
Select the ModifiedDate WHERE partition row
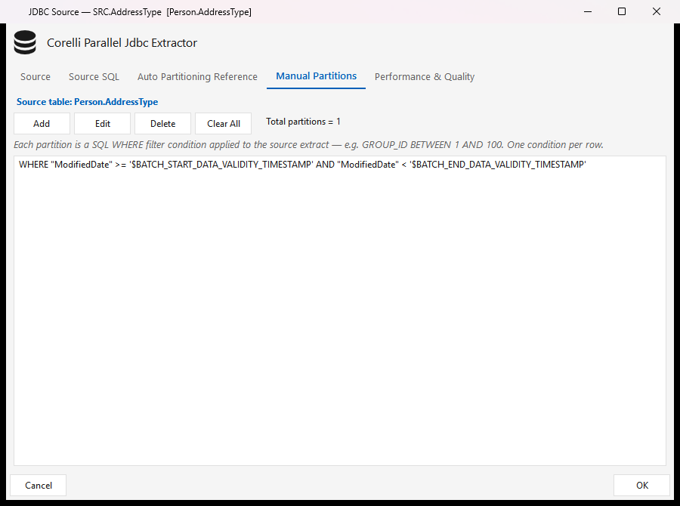(340, 165)
